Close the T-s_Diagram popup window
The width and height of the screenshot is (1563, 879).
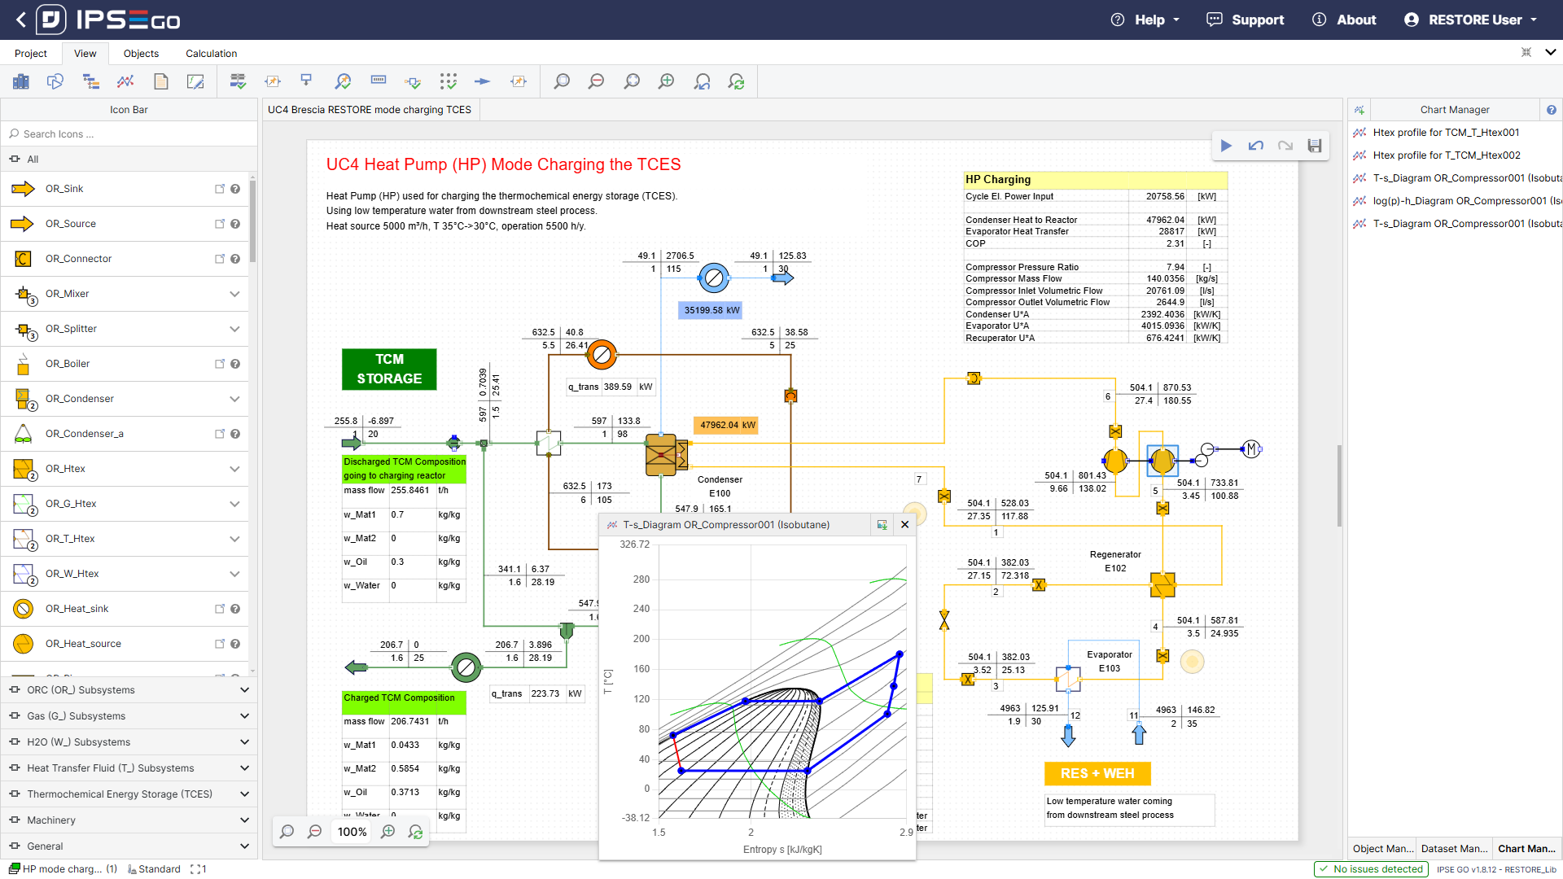coord(904,525)
